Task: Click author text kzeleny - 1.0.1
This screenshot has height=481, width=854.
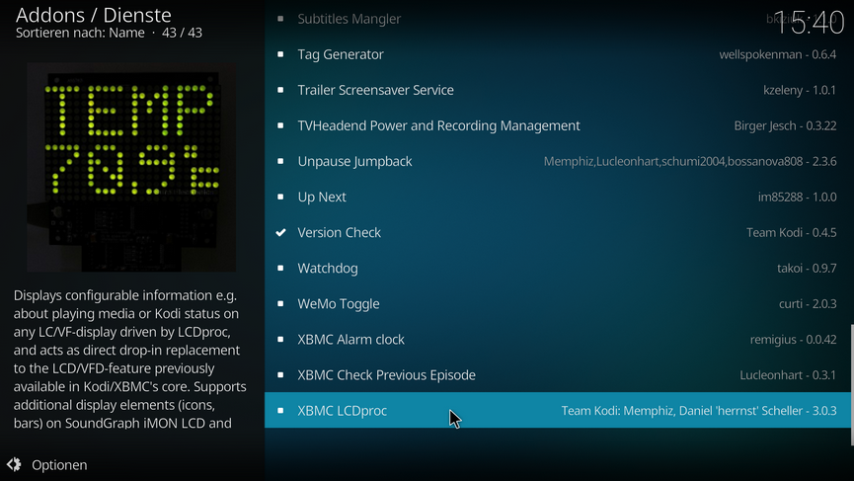Action: 800,90
